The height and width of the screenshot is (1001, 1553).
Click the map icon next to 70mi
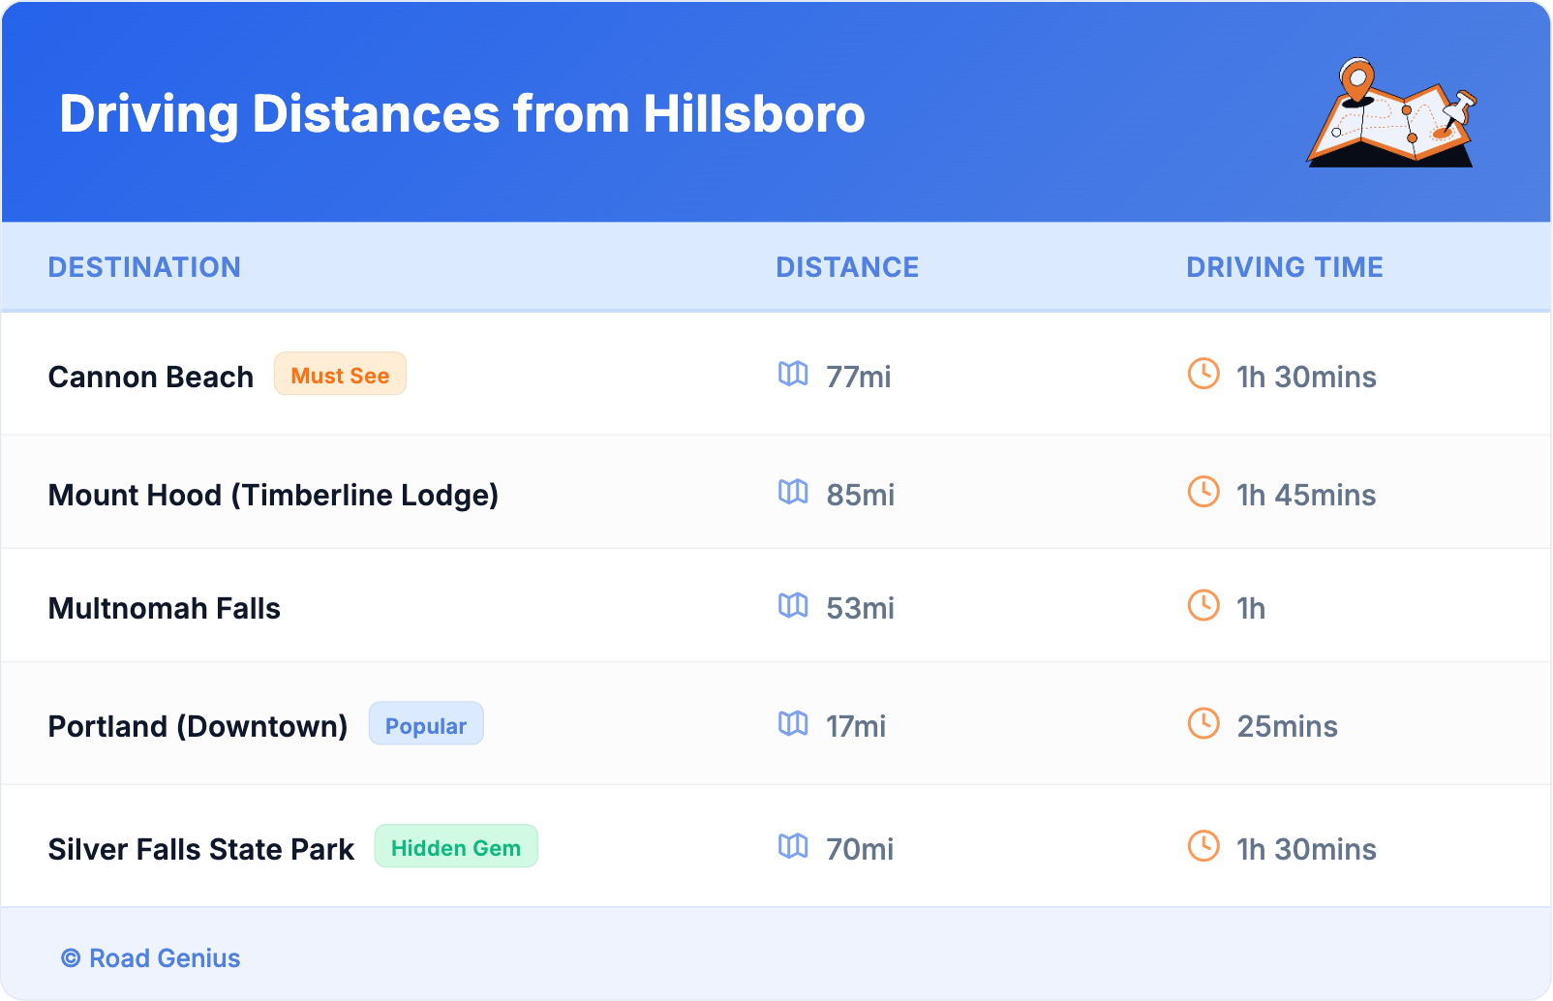pos(793,846)
